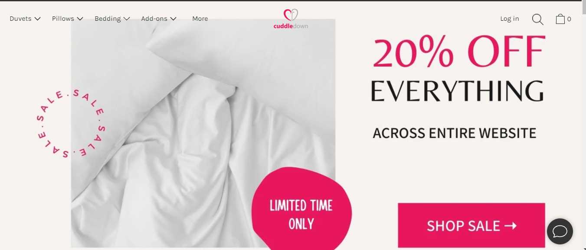Open the More menu item
586x250 pixels.
200,19
